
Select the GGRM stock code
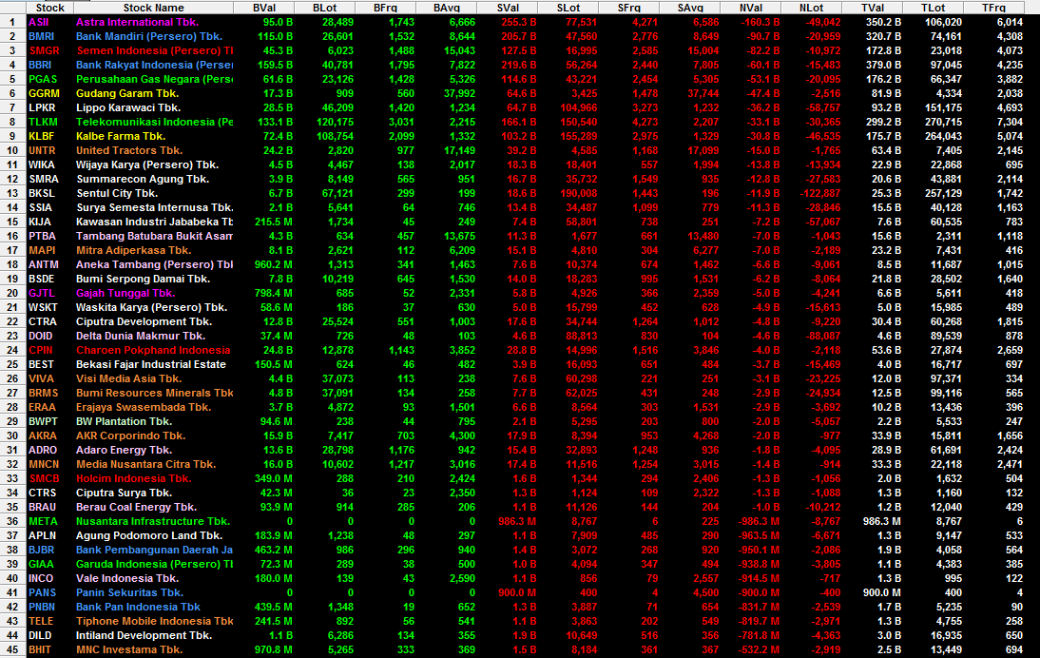(x=45, y=93)
